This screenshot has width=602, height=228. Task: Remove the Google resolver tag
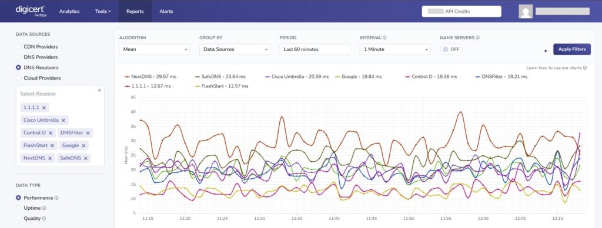(83, 146)
